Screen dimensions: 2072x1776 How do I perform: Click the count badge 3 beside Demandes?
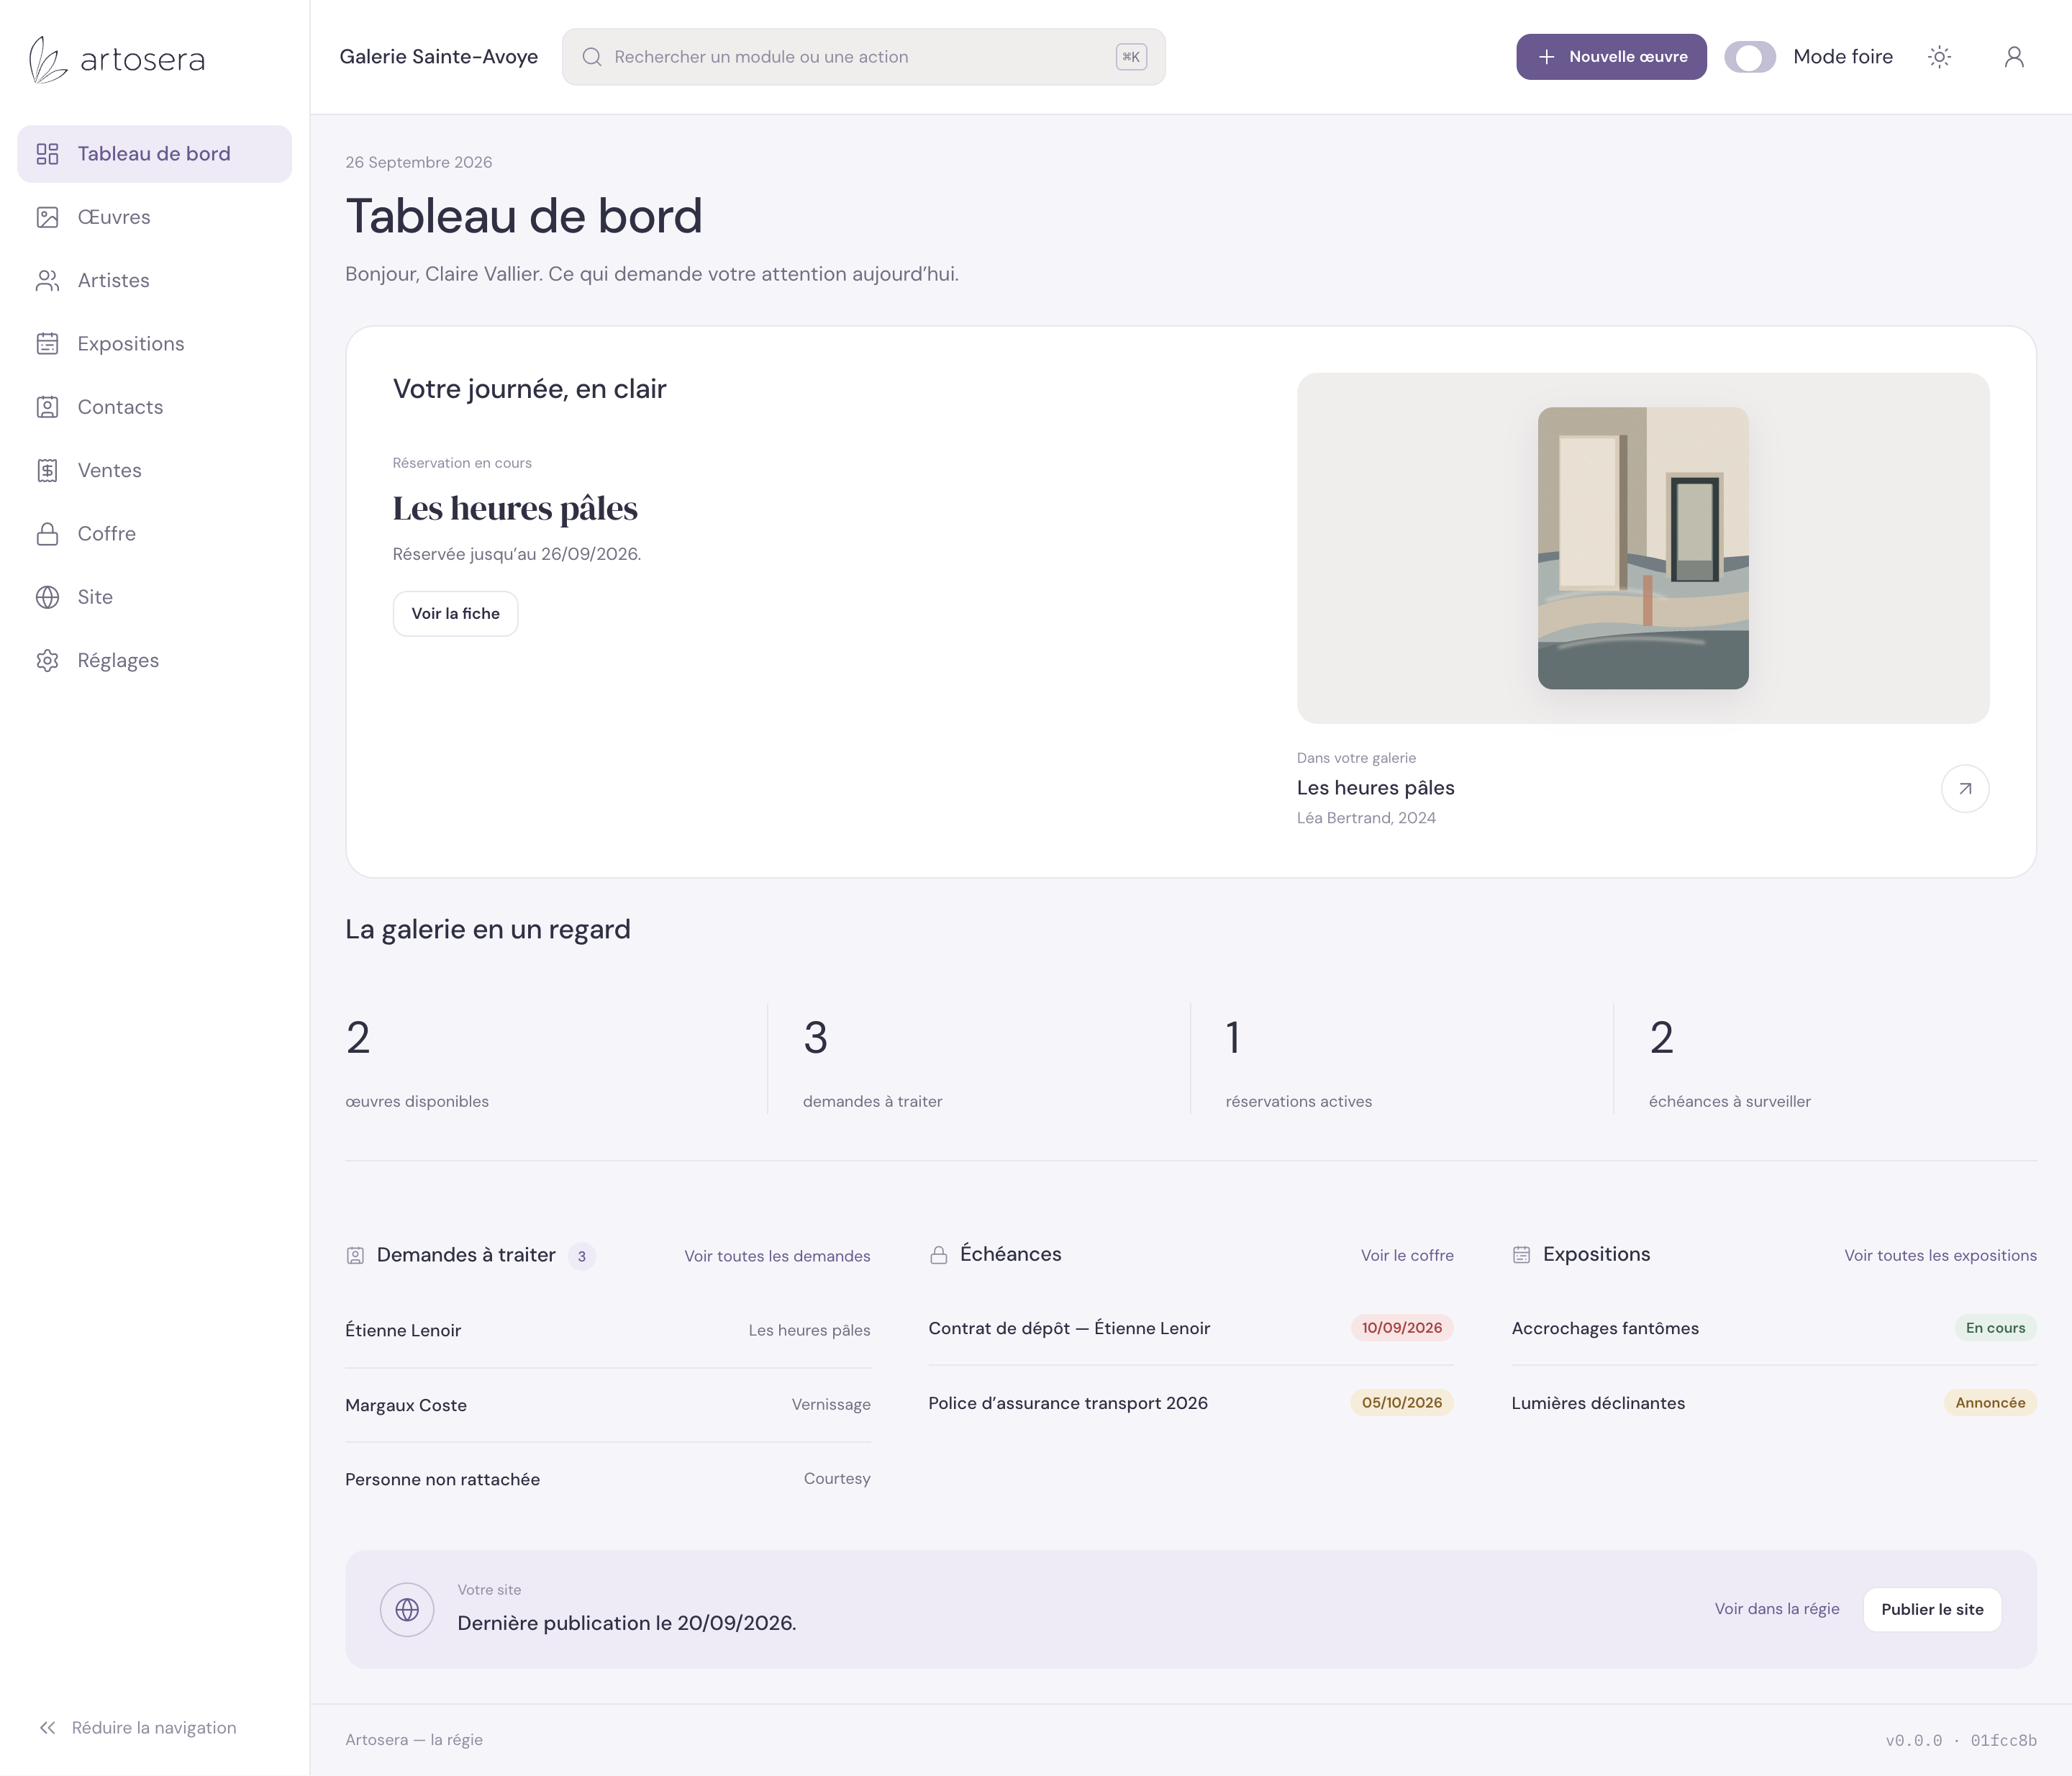click(582, 1257)
